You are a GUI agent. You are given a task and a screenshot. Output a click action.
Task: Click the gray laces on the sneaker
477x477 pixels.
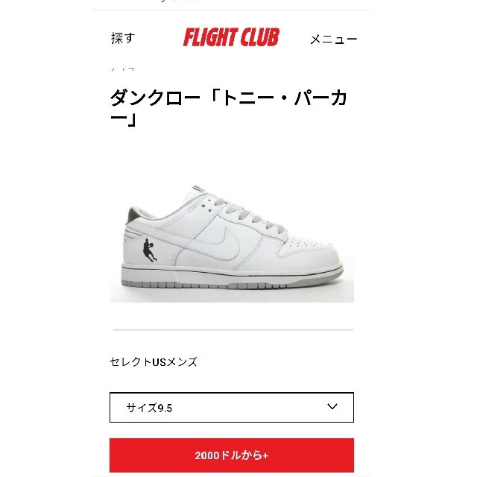click(253, 215)
